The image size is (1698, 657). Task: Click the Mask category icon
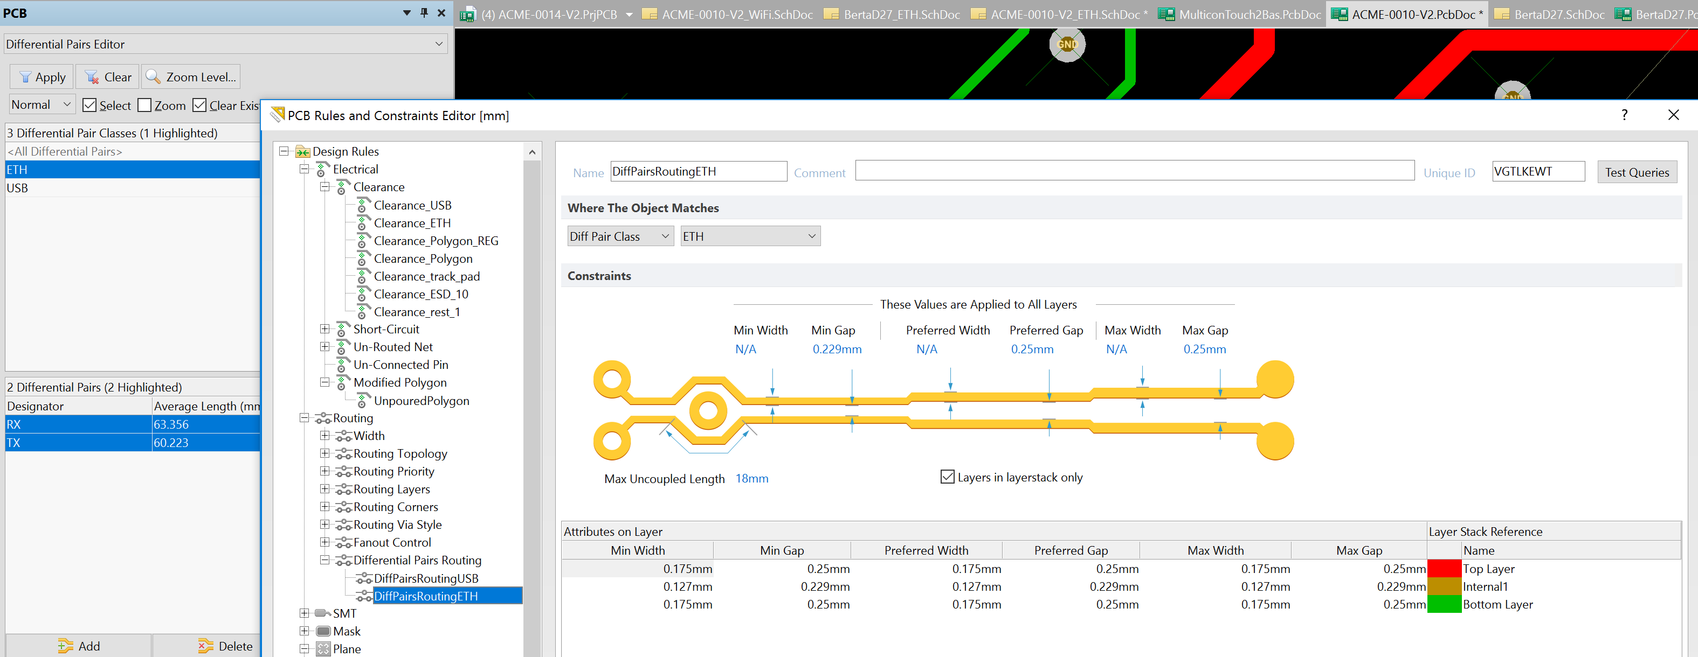click(x=323, y=631)
